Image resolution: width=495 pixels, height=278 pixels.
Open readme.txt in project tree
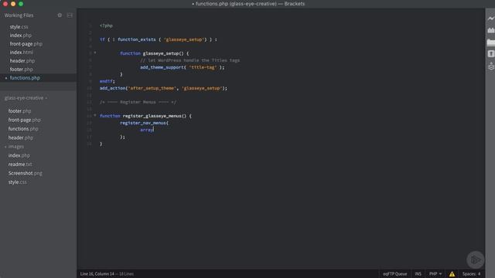pos(20,164)
